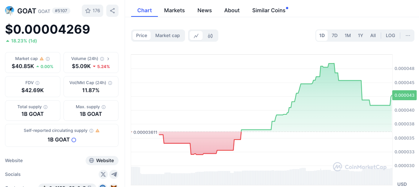Click the Market cap info icon
The width and height of the screenshot is (419, 187).
(x=48, y=59)
